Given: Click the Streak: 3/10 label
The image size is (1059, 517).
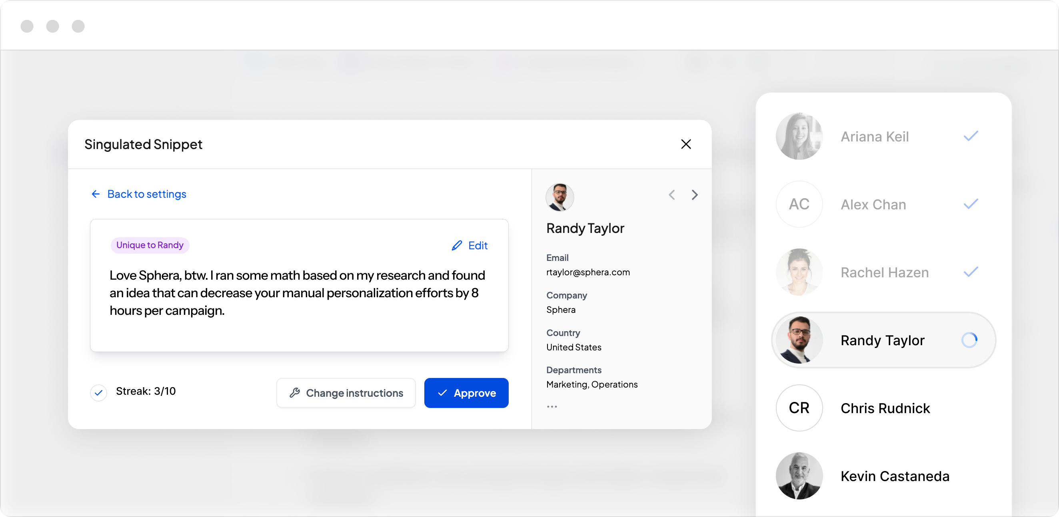Looking at the screenshot, I should [x=146, y=391].
